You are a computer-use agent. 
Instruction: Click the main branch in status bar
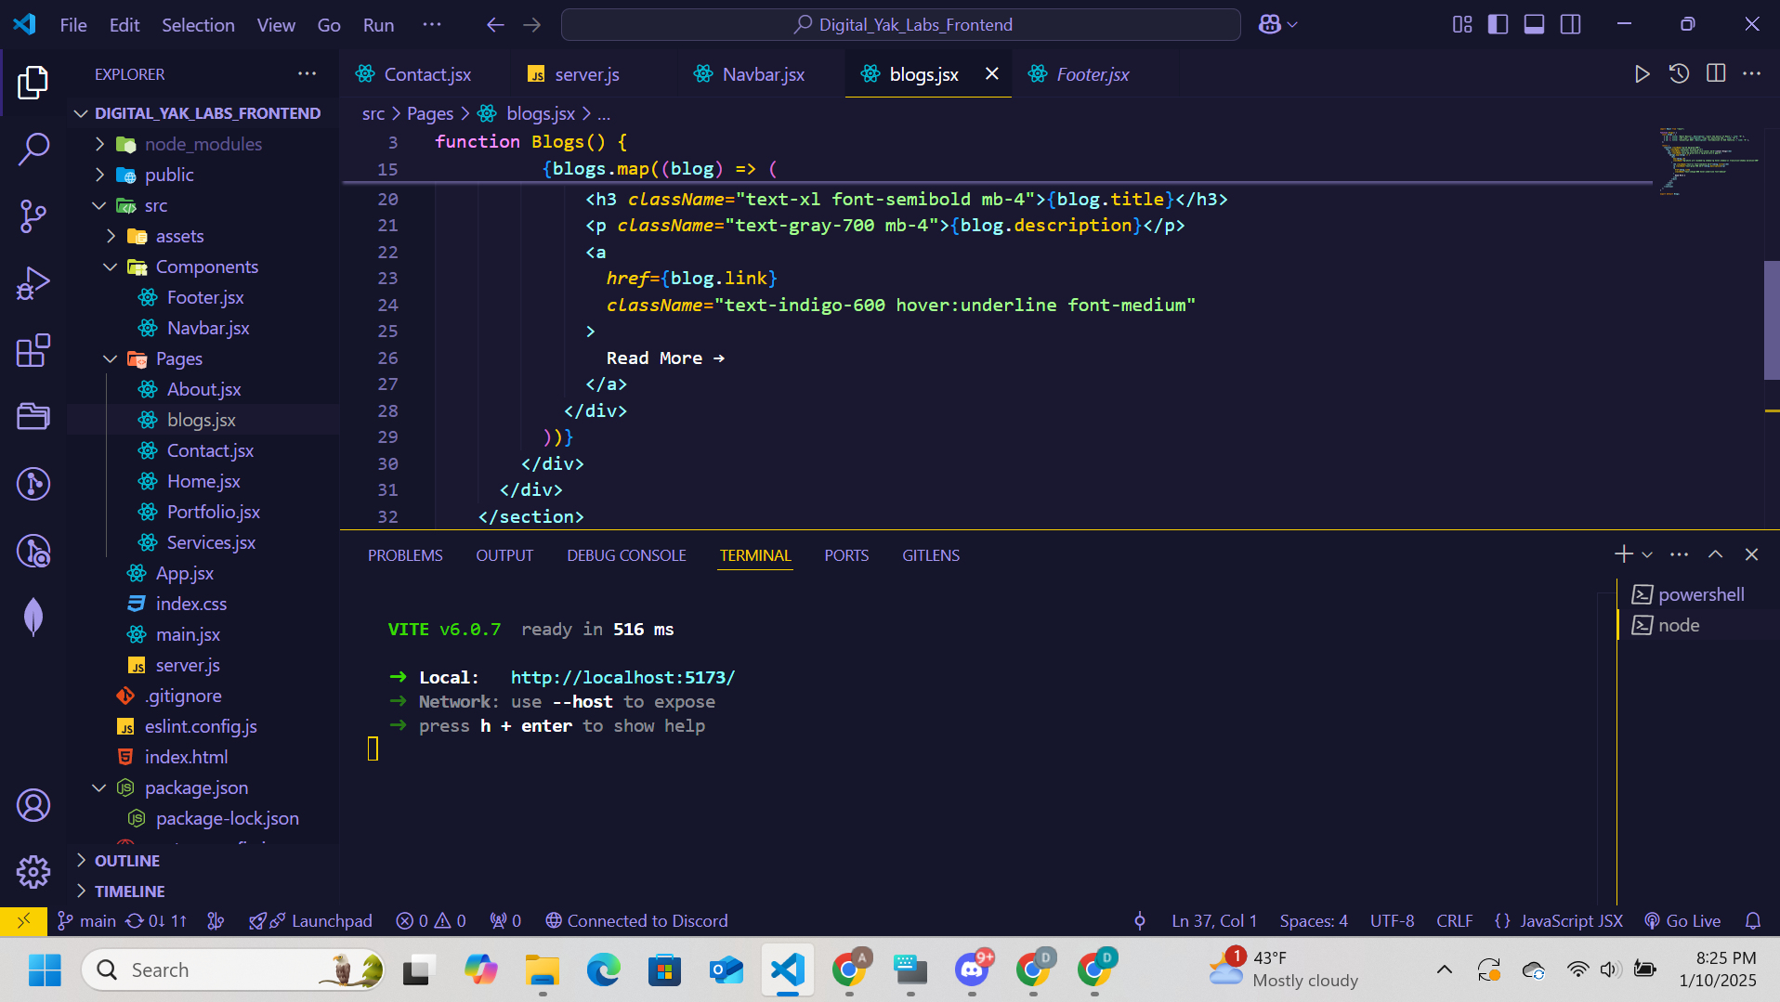coord(86,921)
